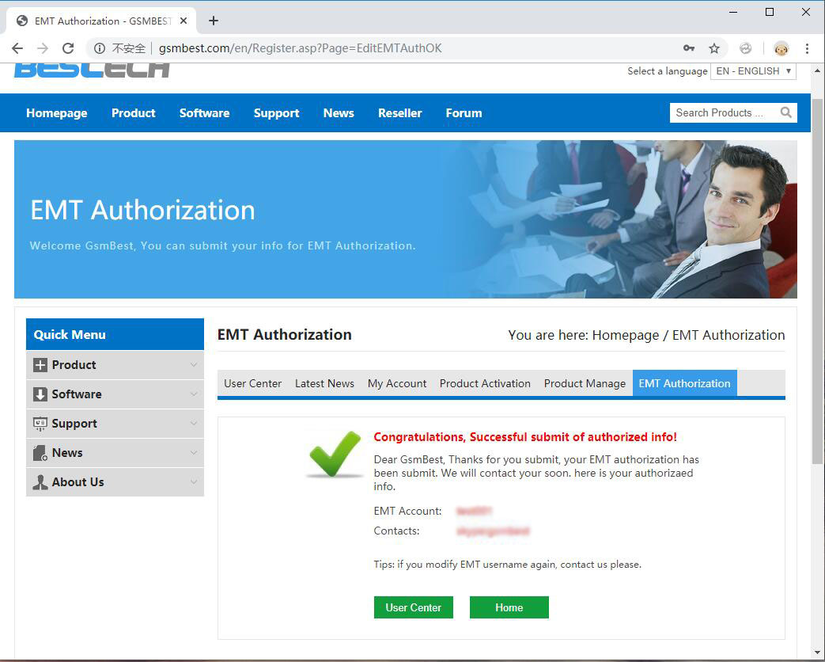Open saved passwords key icon
825x662 pixels.
coord(689,48)
